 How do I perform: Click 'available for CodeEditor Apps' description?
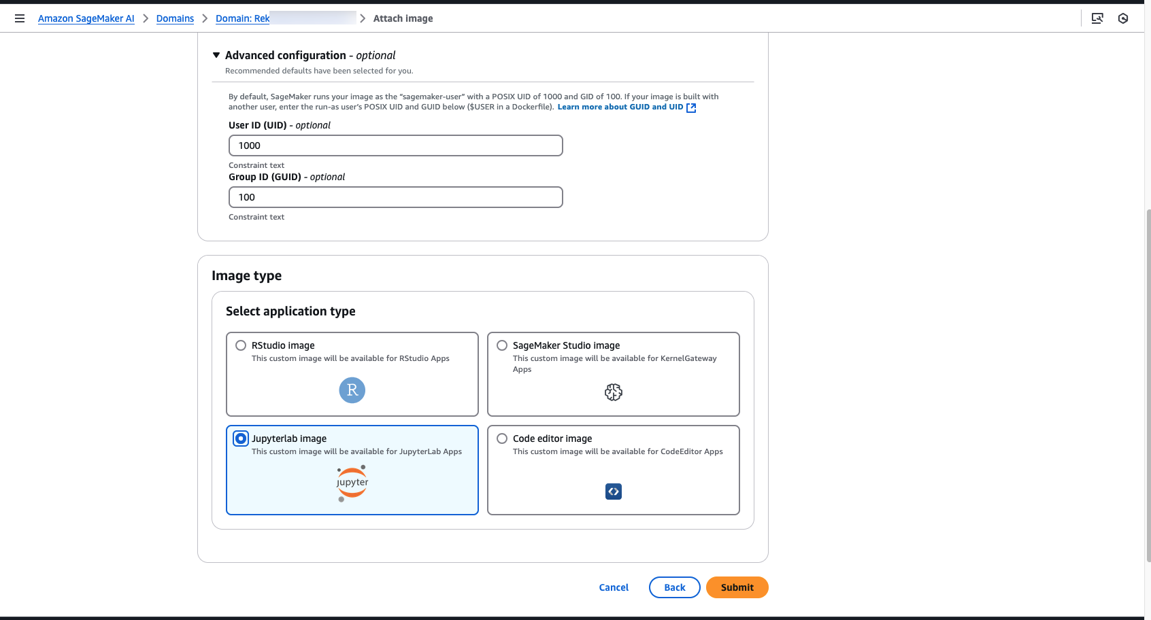[618, 451]
